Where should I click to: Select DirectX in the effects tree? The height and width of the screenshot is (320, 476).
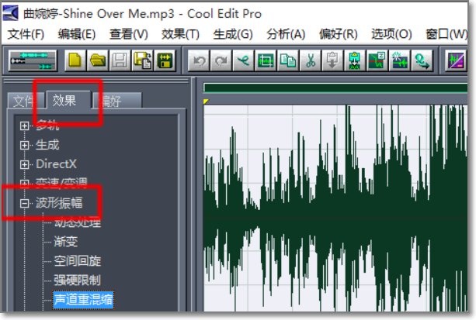tap(56, 164)
